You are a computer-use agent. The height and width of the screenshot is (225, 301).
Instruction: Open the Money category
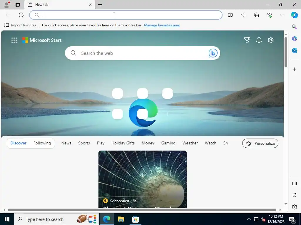pyautogui.click(x=148, y=143)
